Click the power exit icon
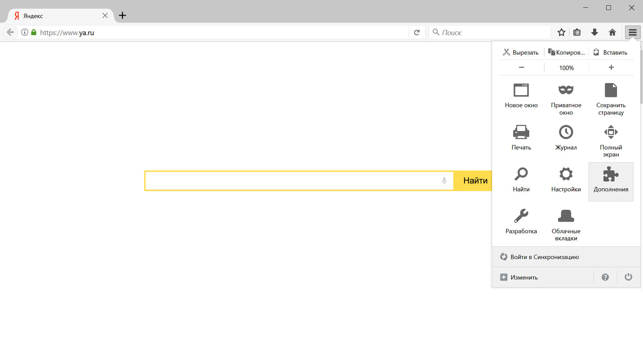 [x=628, y=278]
